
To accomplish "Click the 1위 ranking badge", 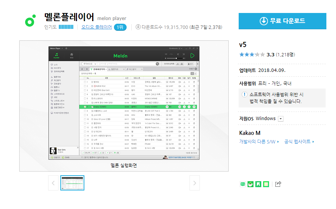I will [x=120, y=27].
